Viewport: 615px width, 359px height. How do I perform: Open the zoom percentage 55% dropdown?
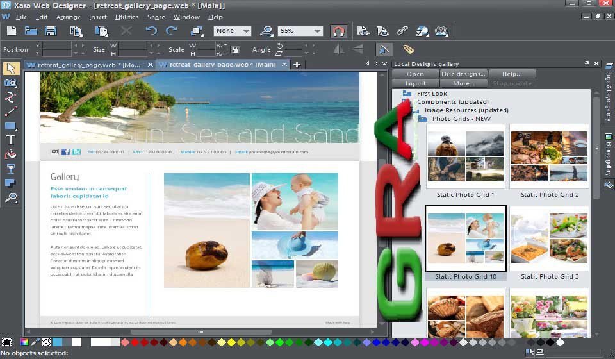click(x=318, y=31)
